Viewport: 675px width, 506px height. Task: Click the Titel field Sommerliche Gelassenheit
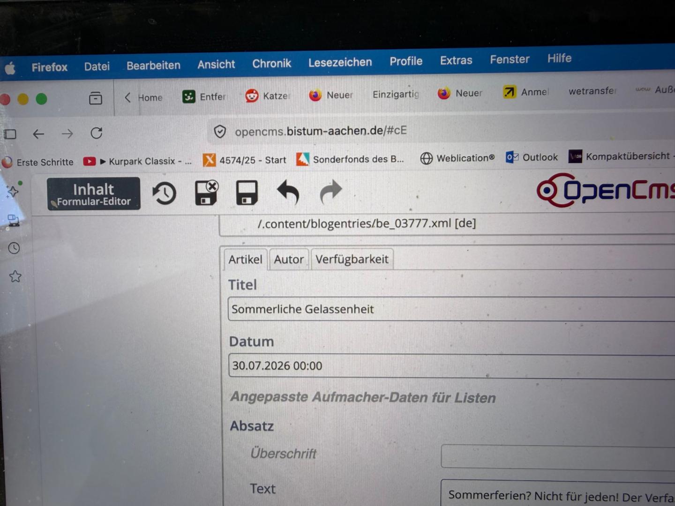[x=451, y=309]
